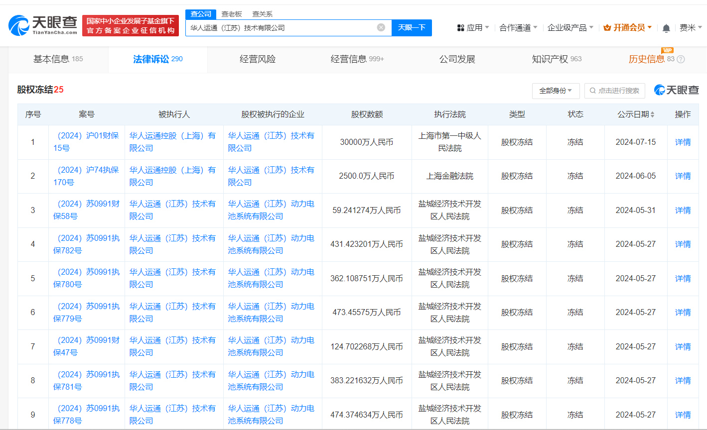Open case (2024)苏0991执保782号
The image size is (707, 430).
click(87, 244)
